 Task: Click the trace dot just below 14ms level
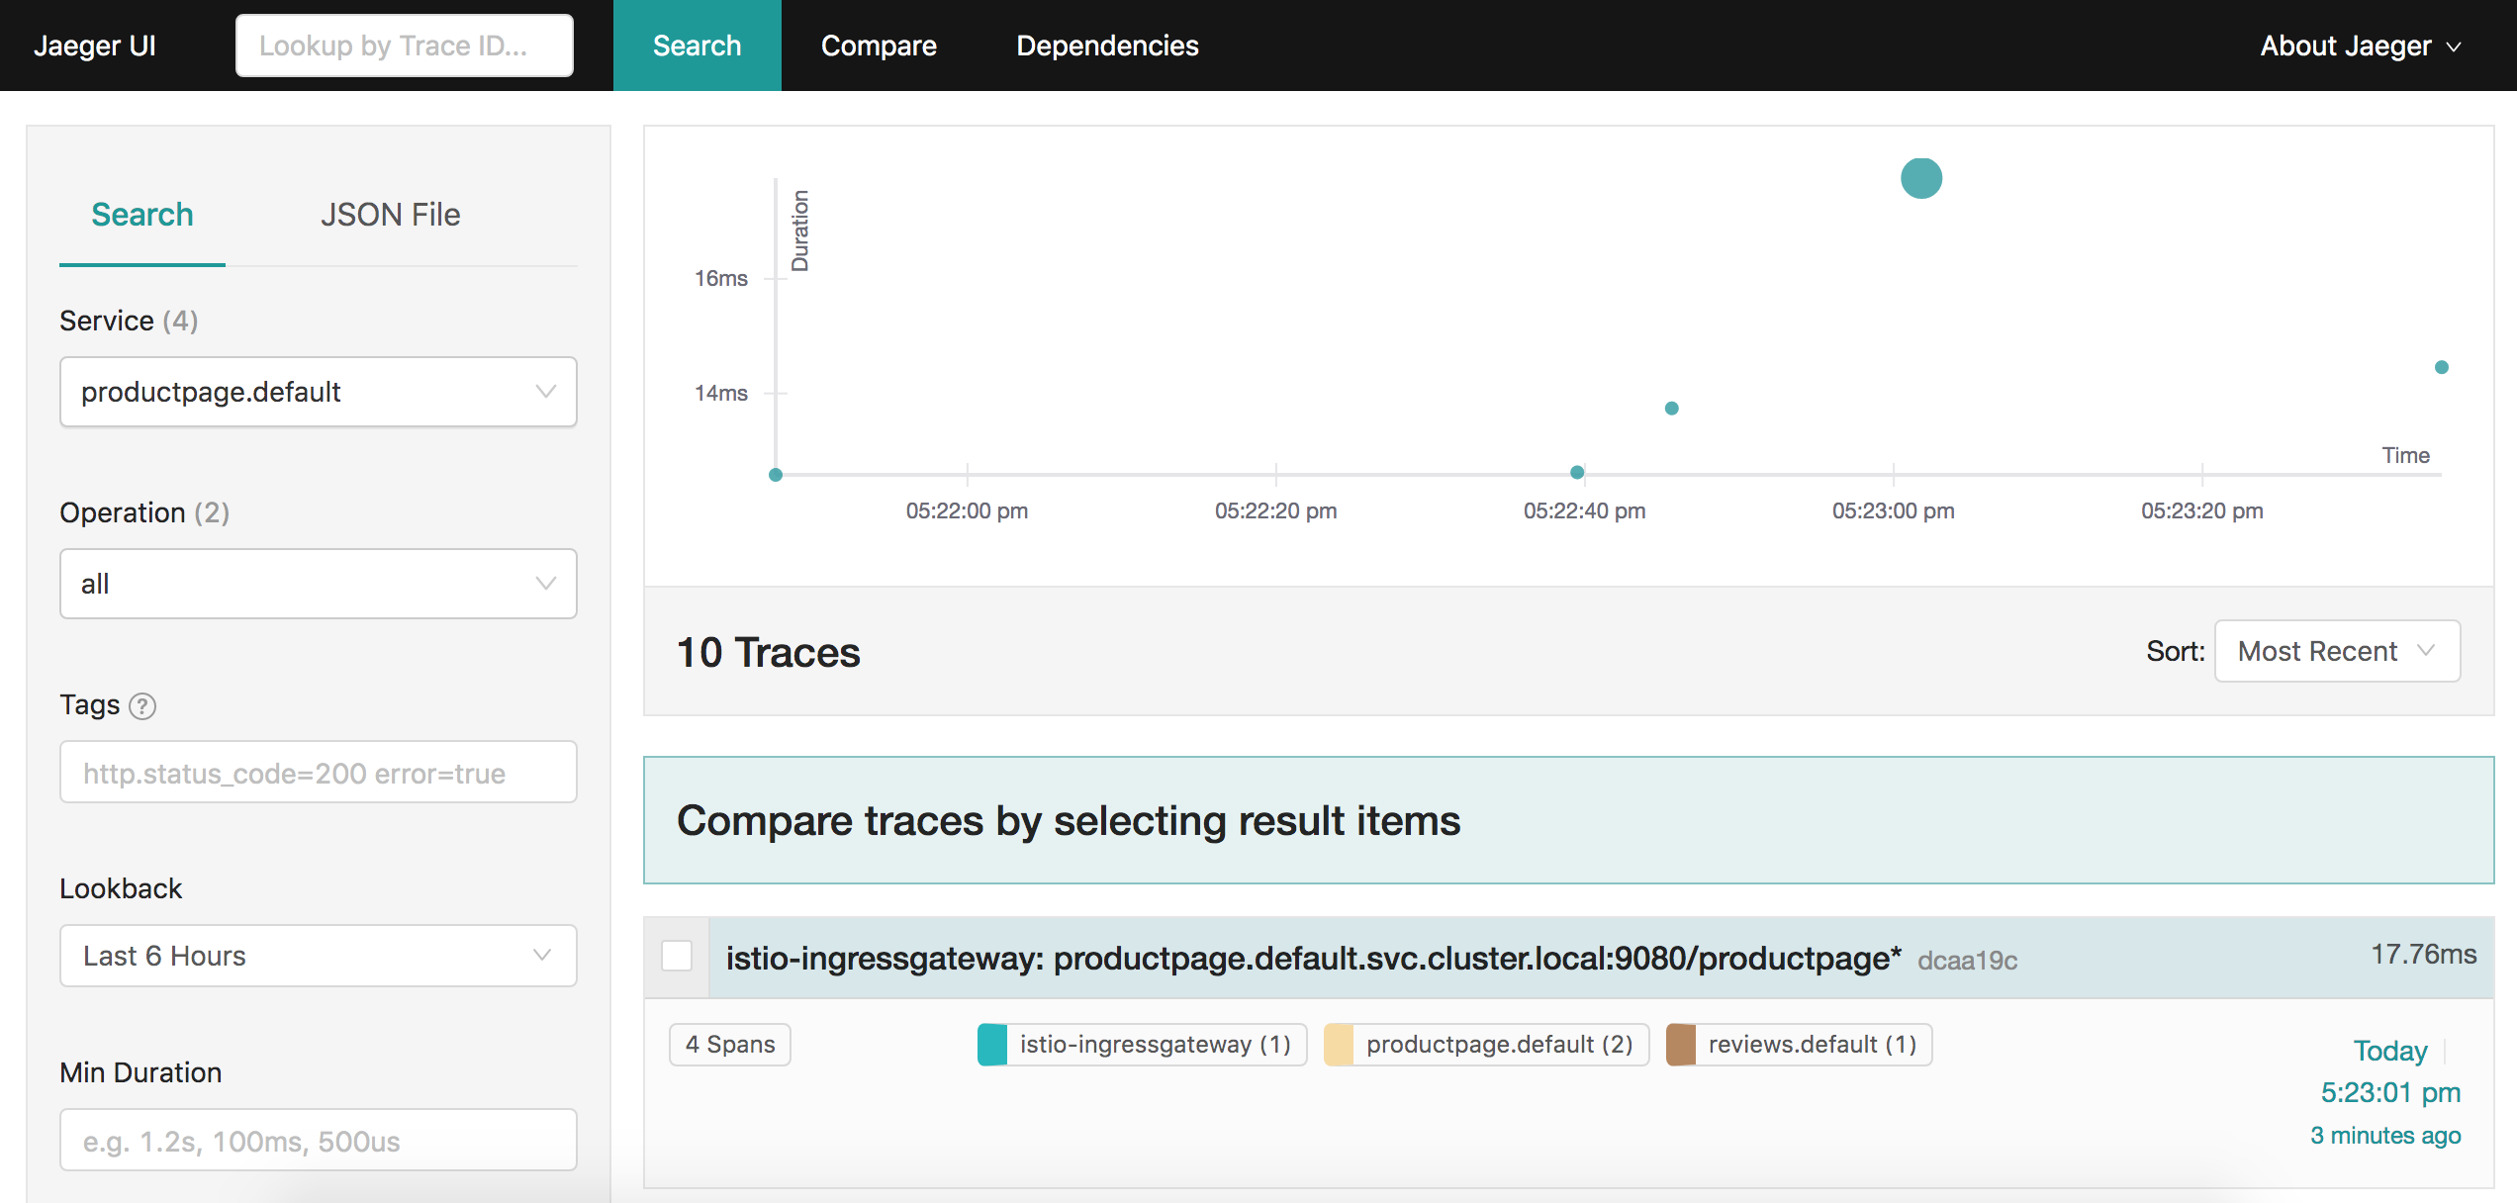point(1671,409)
